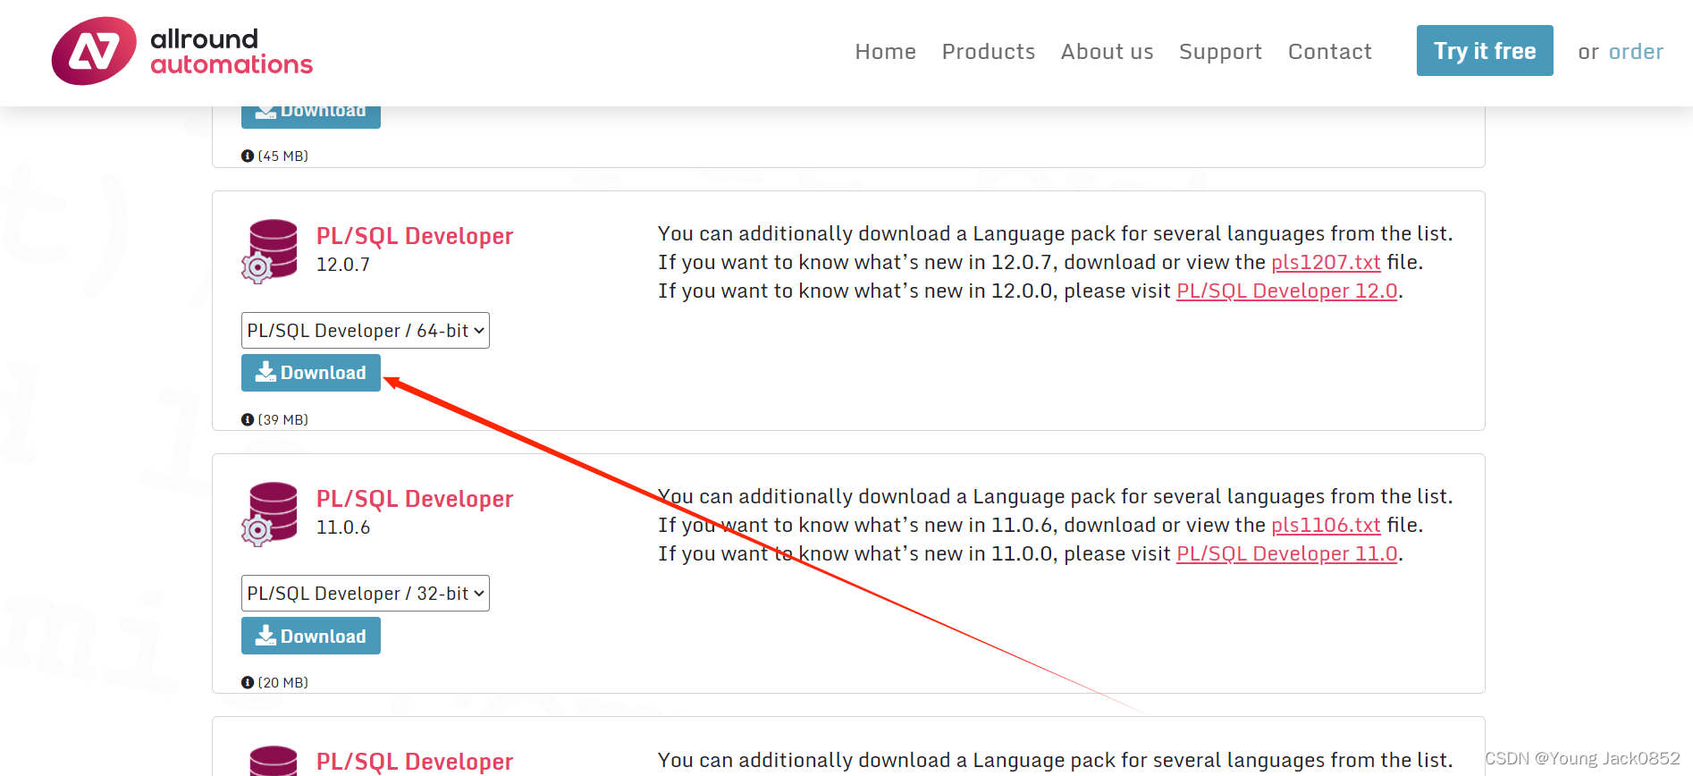
Task: Open the Home menu item
Action: coord(885,52)
